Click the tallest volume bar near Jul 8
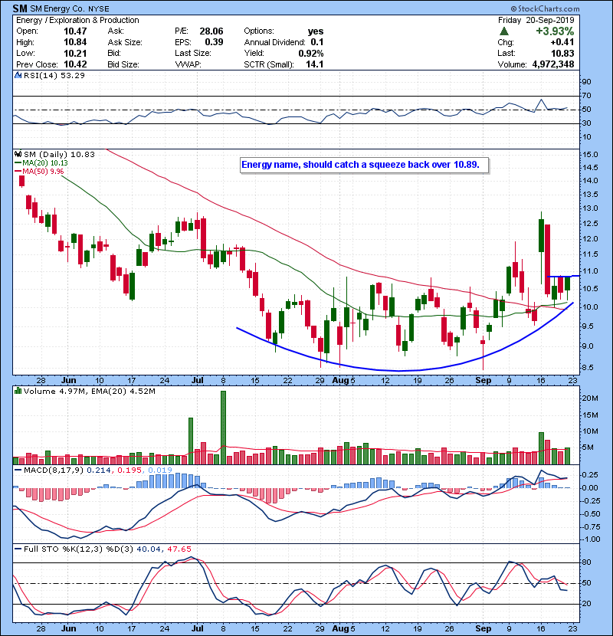 pos(223,428)
